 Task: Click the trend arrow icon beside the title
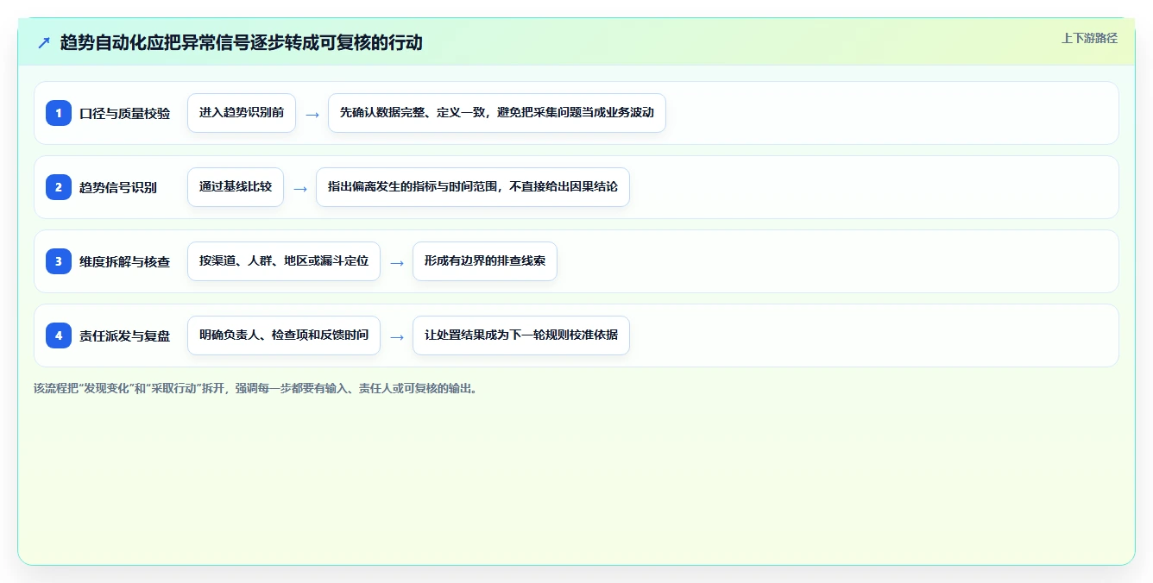[x=44, y=42]
